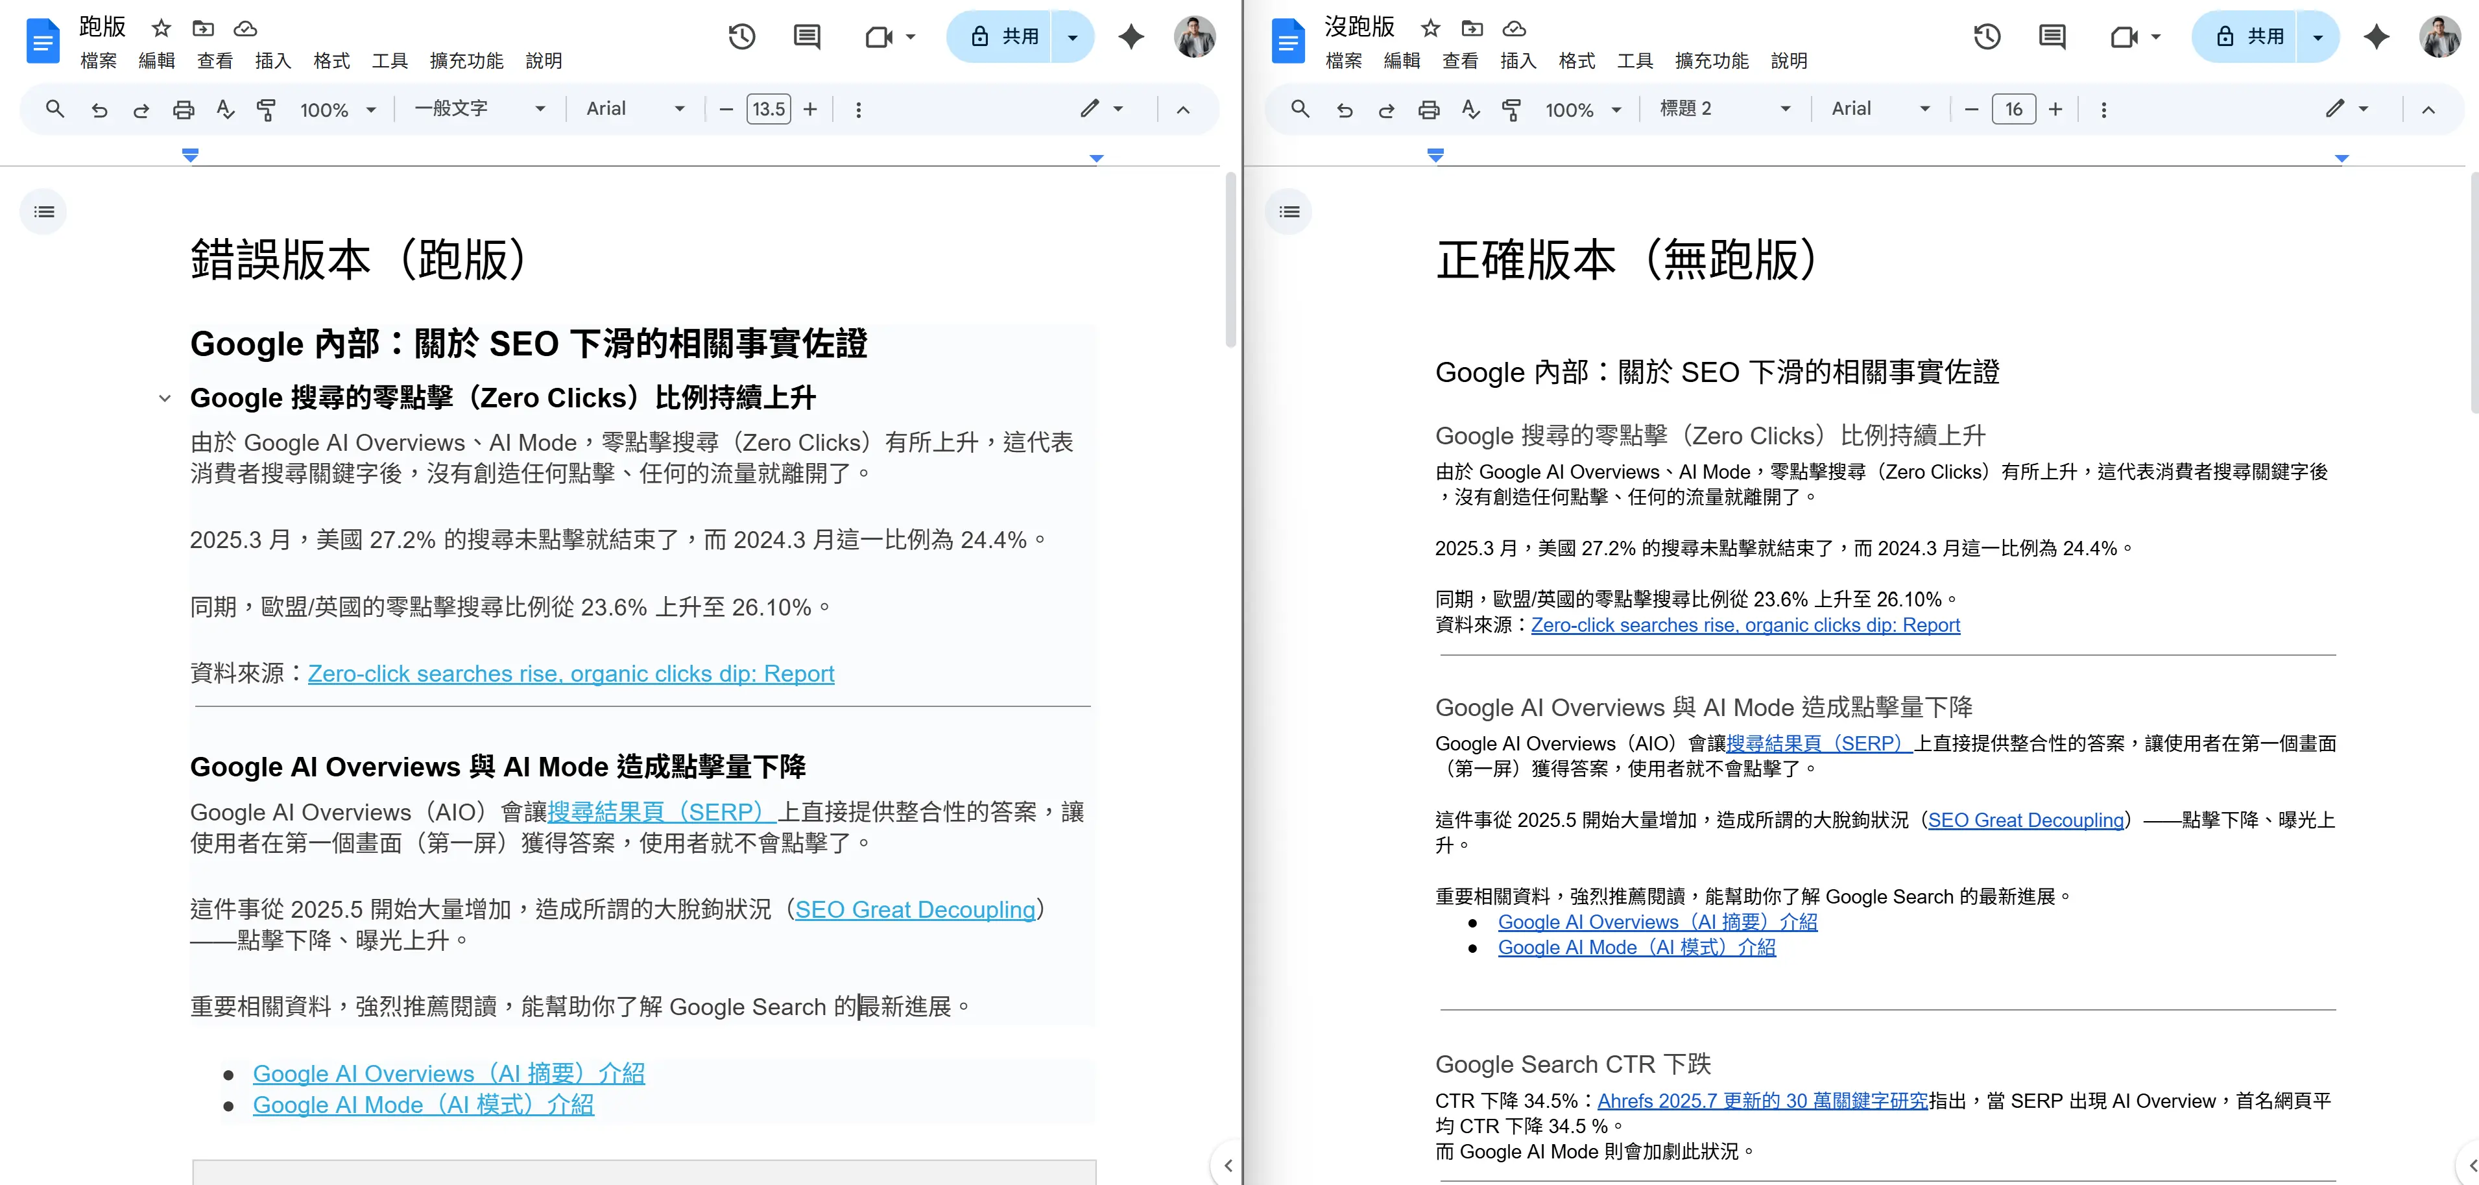The height and width of the screenshot is (1185, 2479).
Task: Open 格式 menu in right document
Action: (1576, 61)
